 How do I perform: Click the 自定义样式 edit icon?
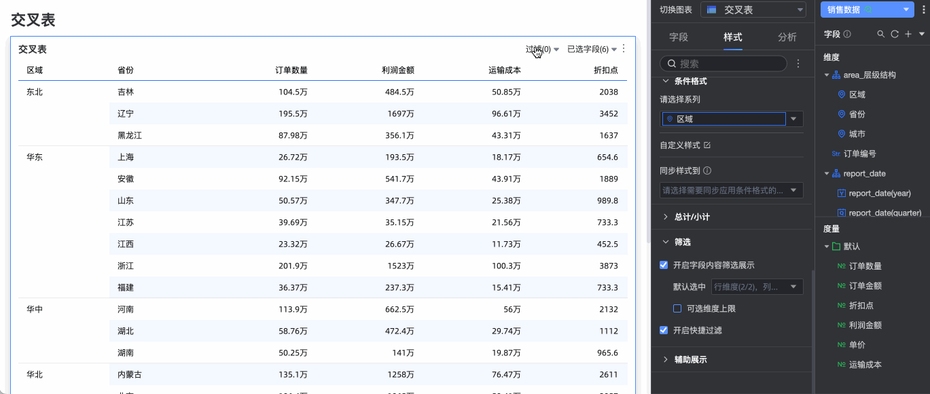707,145
